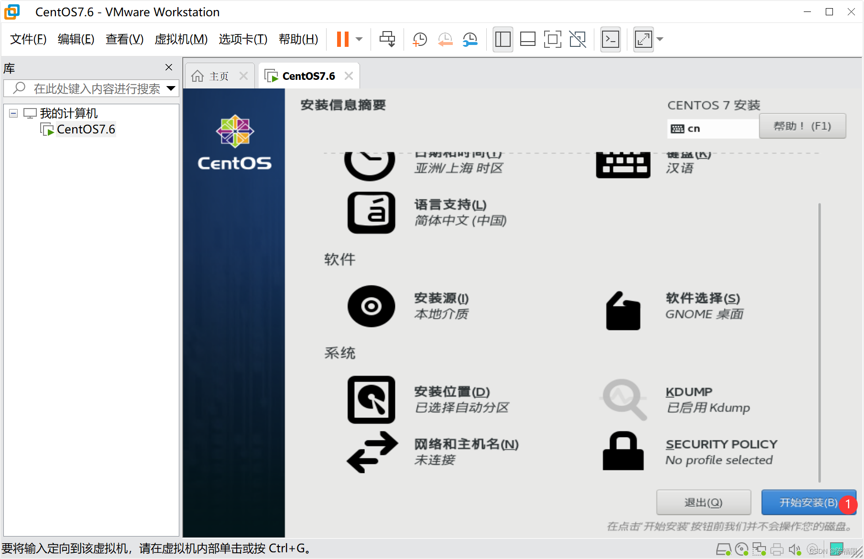This screenshot has width=864, height=559.
Task: Click the stretch guest display icon
Action: (x=644, y=39)
